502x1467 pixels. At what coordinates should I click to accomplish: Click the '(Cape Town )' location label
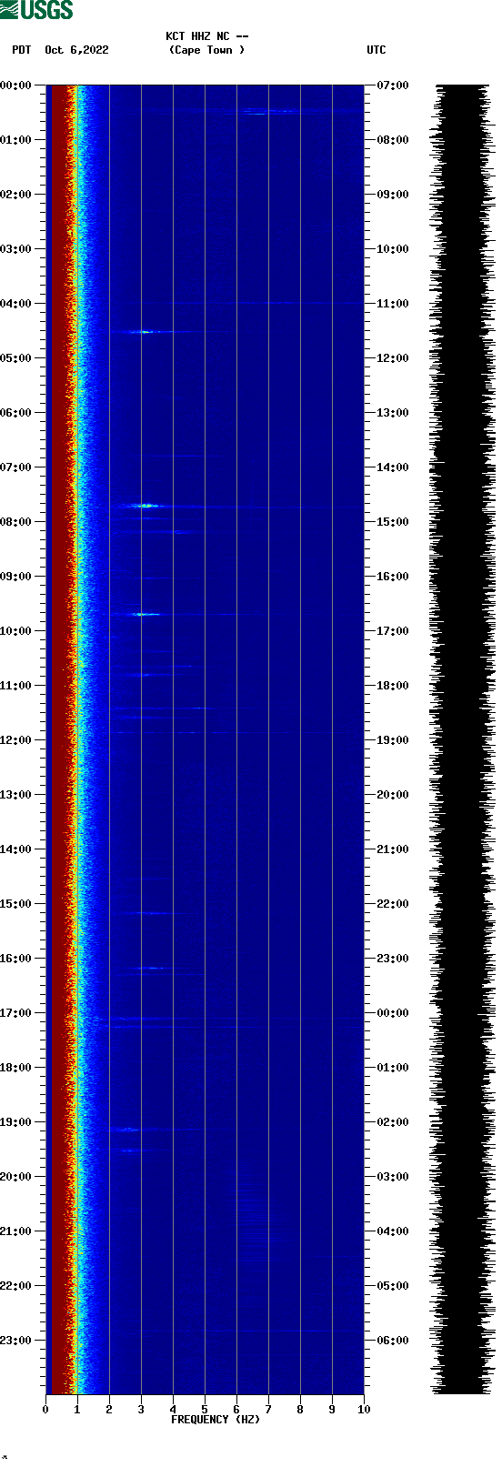point(207,50)
